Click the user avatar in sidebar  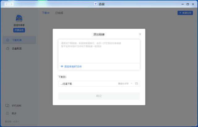19,19
